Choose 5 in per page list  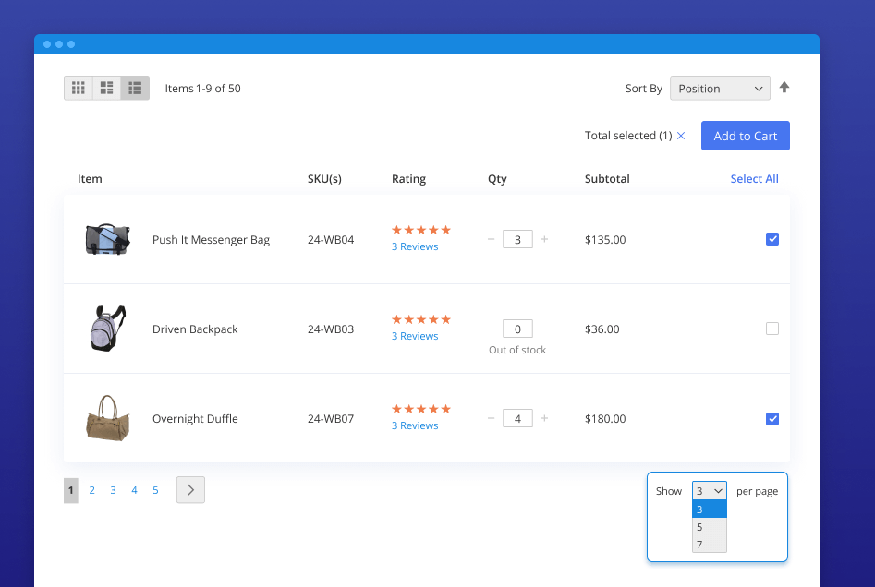pyautogui.click(x=709, y=527)
